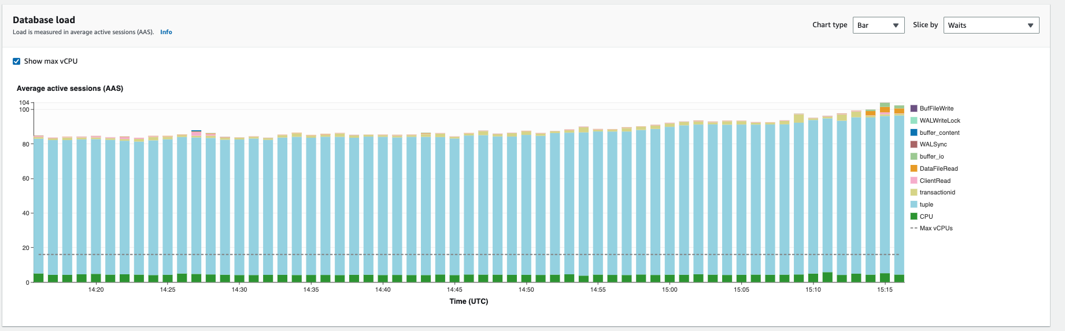Select the CPU legend label
1065x331 pixels.
pyautogui.click(x=926, y=216)
